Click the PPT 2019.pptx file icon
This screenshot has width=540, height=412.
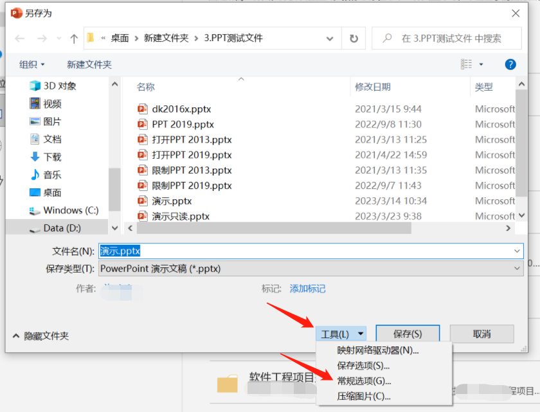142,124
